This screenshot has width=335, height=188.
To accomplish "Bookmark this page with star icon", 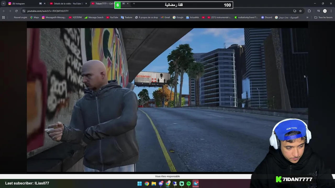I will tap(300, 11).
